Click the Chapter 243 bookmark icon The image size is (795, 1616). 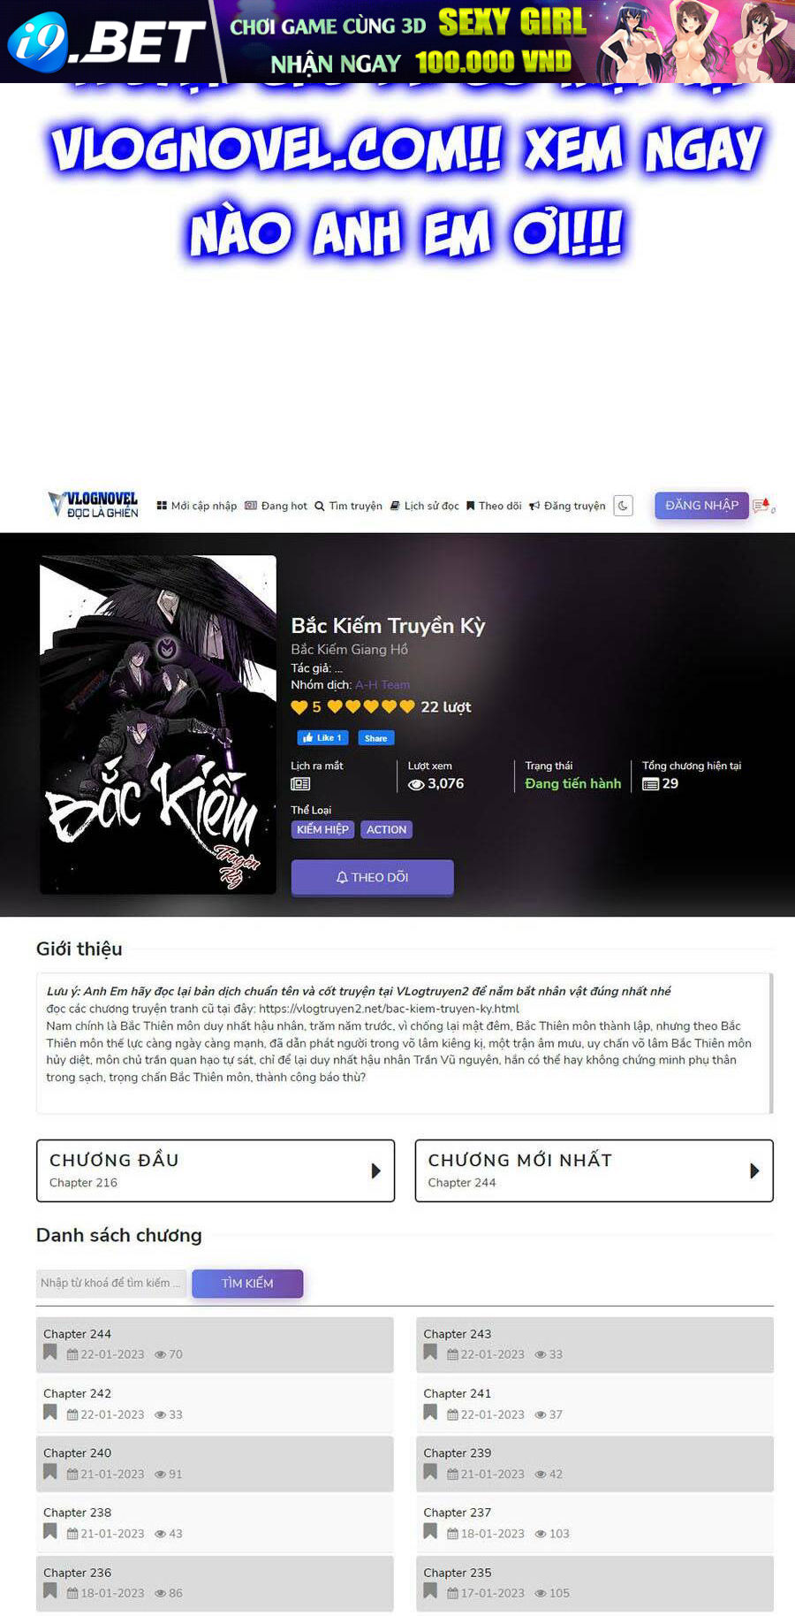430,1353
